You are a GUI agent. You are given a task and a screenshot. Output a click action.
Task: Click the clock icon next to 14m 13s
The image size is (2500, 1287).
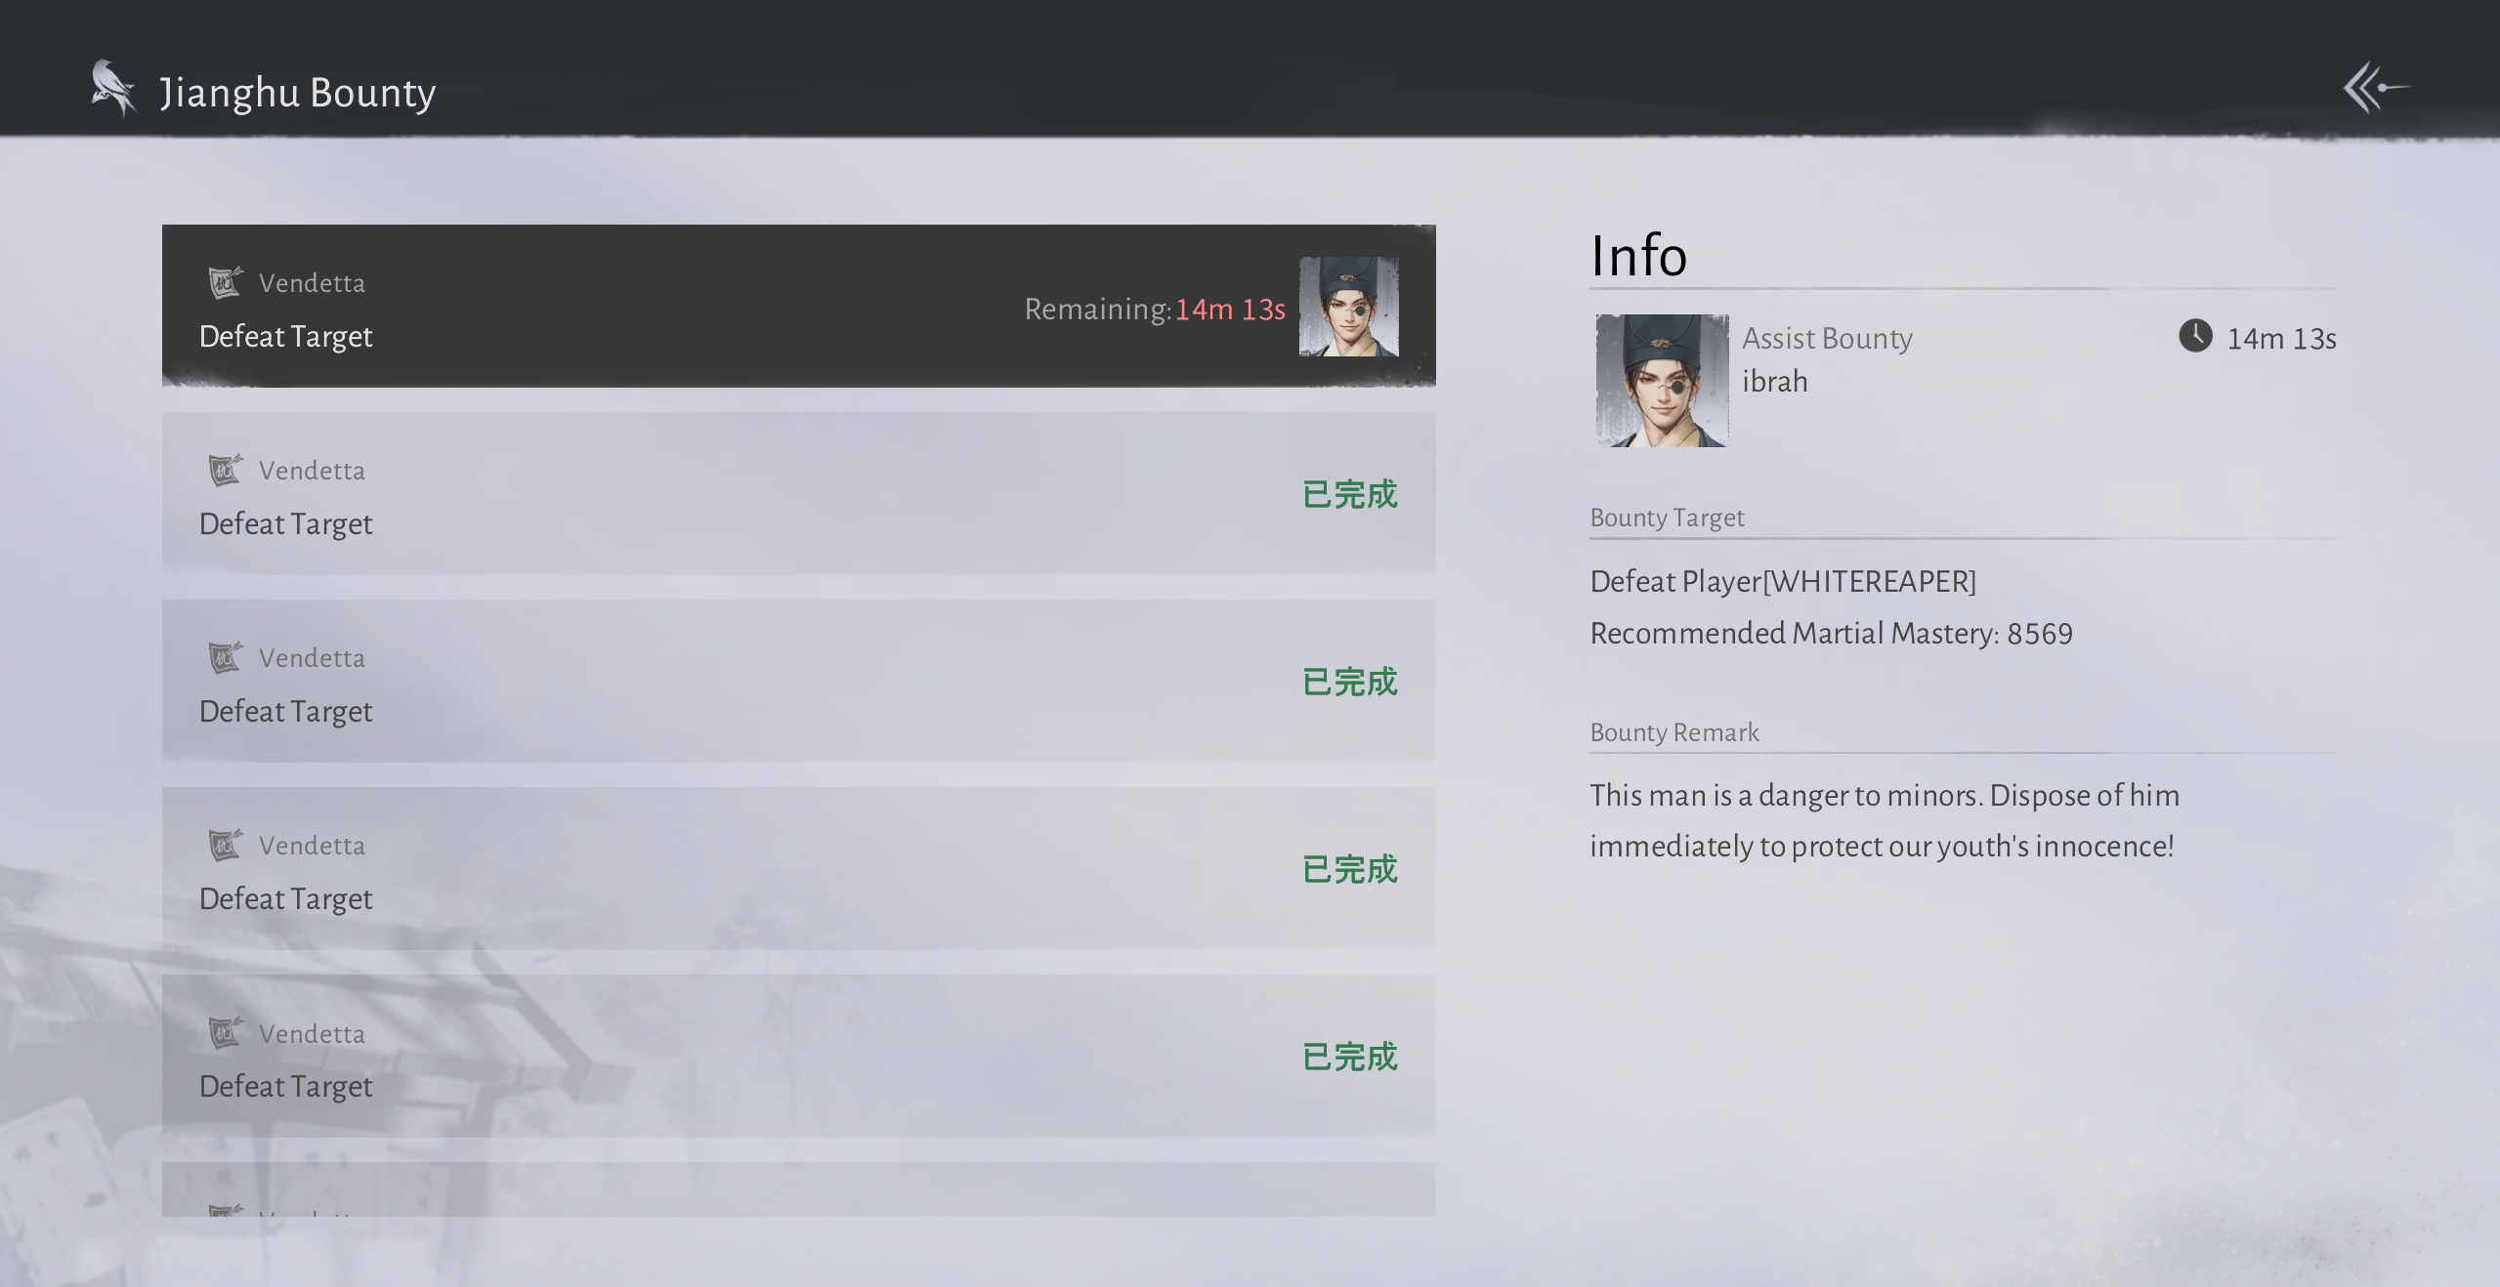[2195, 336]
